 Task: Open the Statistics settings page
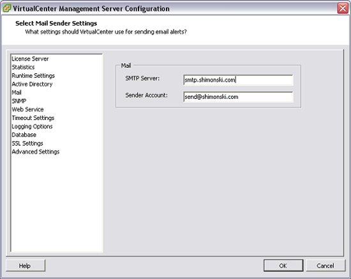(23, 67)
